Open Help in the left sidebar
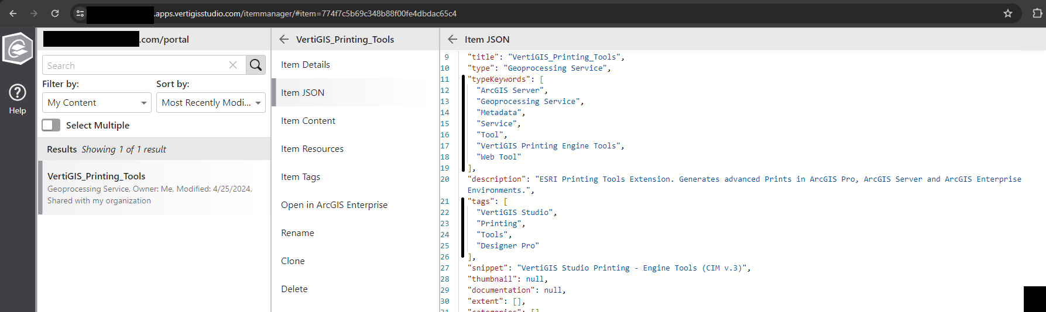Viewport: 1046px width, 312px height. click(18, 99)
